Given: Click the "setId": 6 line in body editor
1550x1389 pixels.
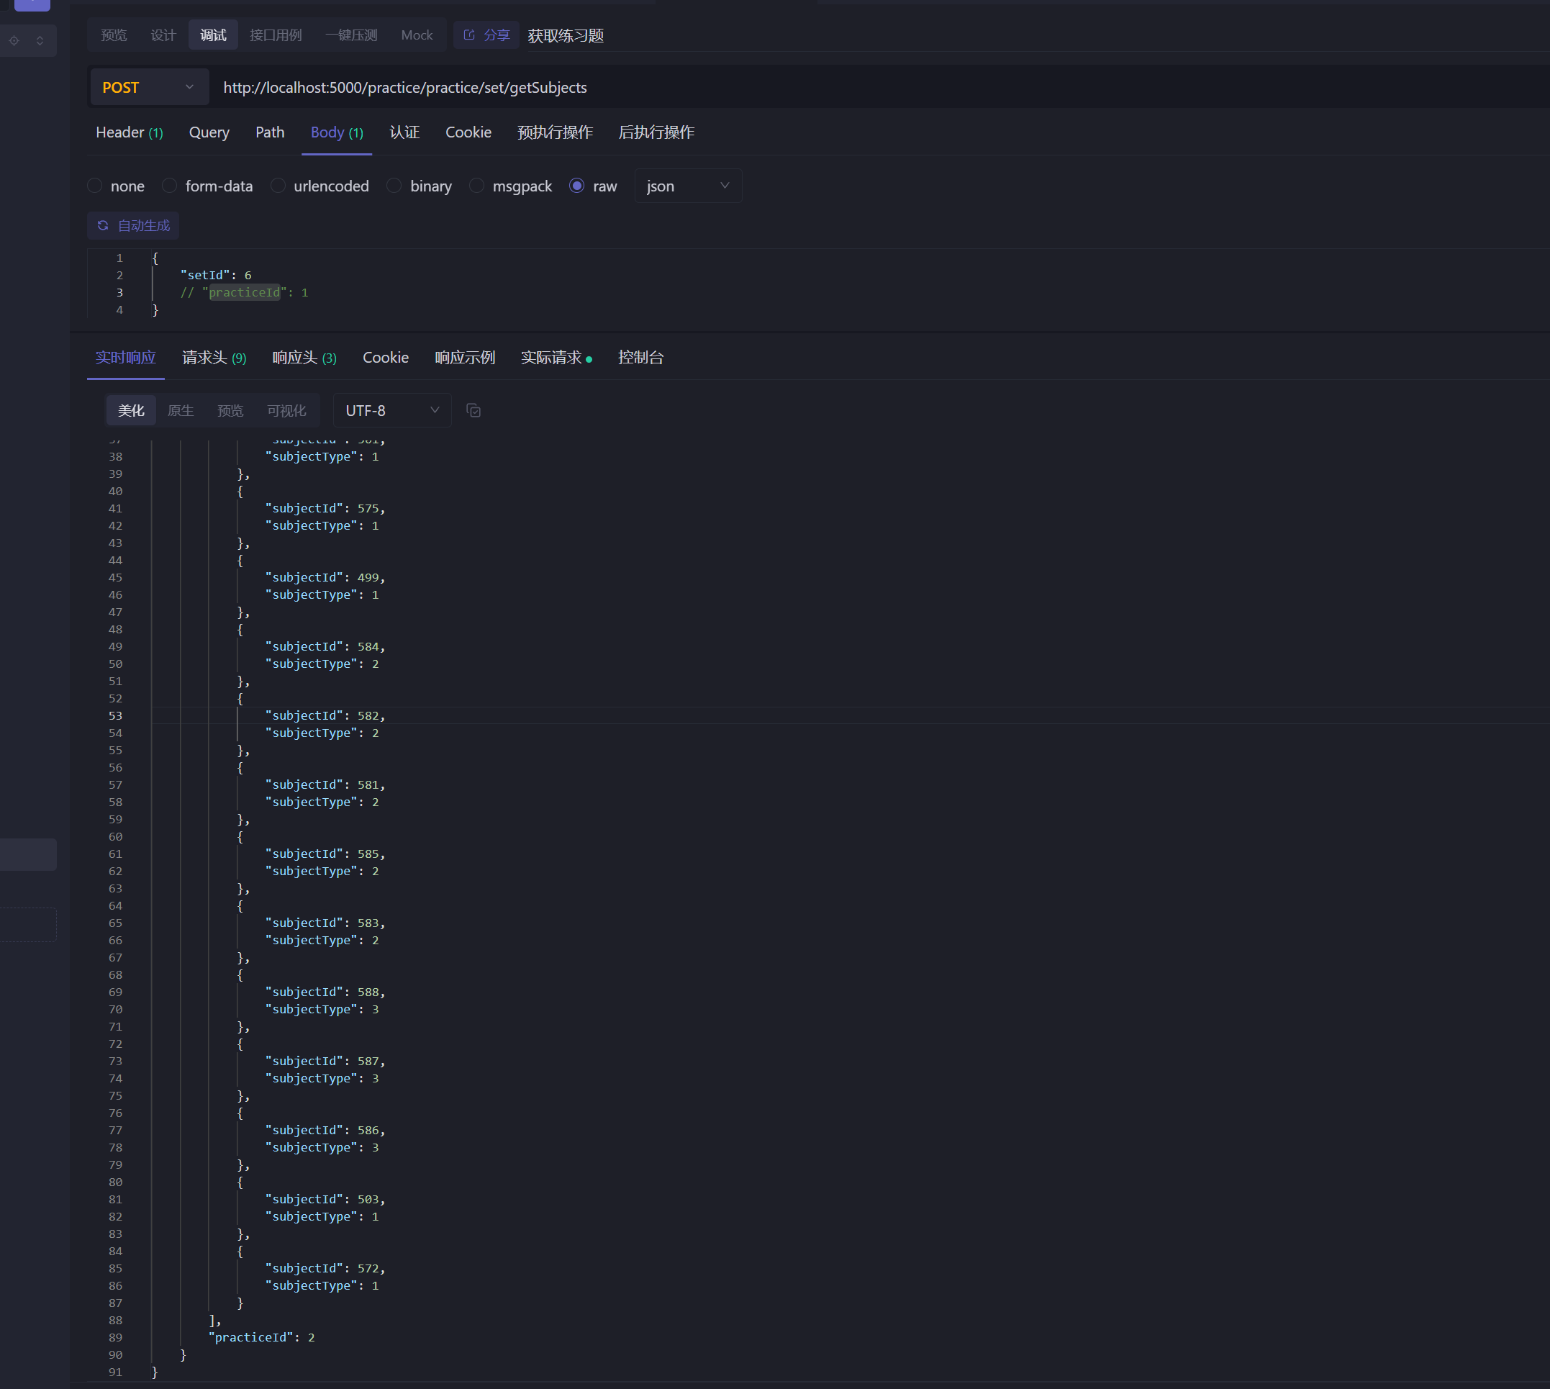Looking at the screenshot, I should (216, 276).
